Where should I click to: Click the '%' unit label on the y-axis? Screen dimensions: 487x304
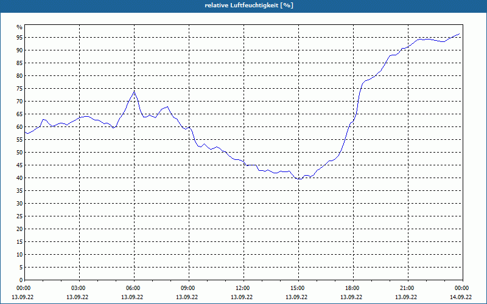click(19, 27)
